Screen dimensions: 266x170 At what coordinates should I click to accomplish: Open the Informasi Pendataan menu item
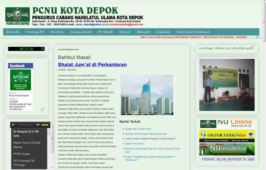tap(193, 32)
